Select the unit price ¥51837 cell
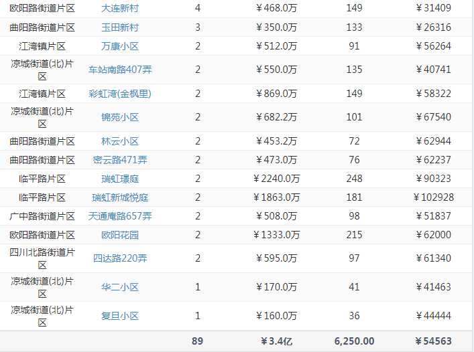474x352 pixels. [x=434, y=216]
